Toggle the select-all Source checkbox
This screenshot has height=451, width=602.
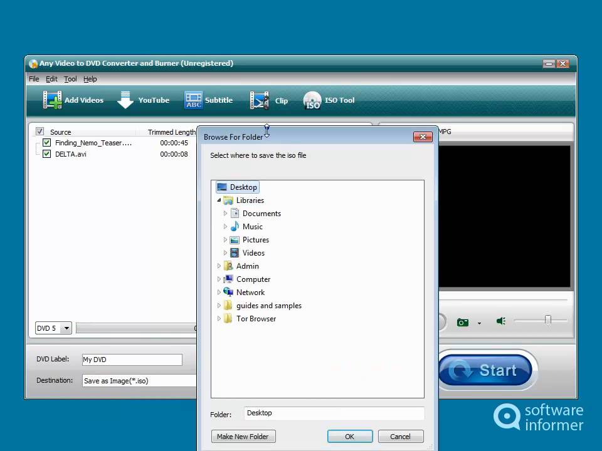[40, 132]
